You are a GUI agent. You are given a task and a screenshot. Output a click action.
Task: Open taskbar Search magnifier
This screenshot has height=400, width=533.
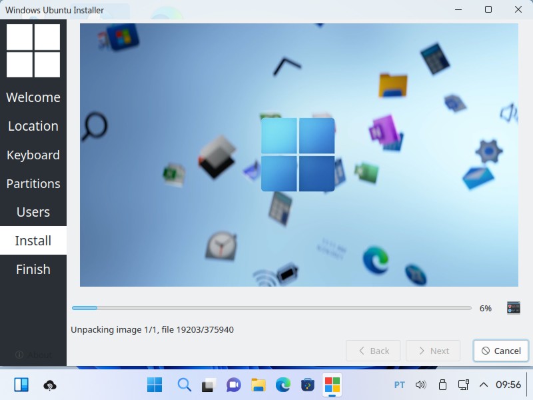click(x=185, y=385)
